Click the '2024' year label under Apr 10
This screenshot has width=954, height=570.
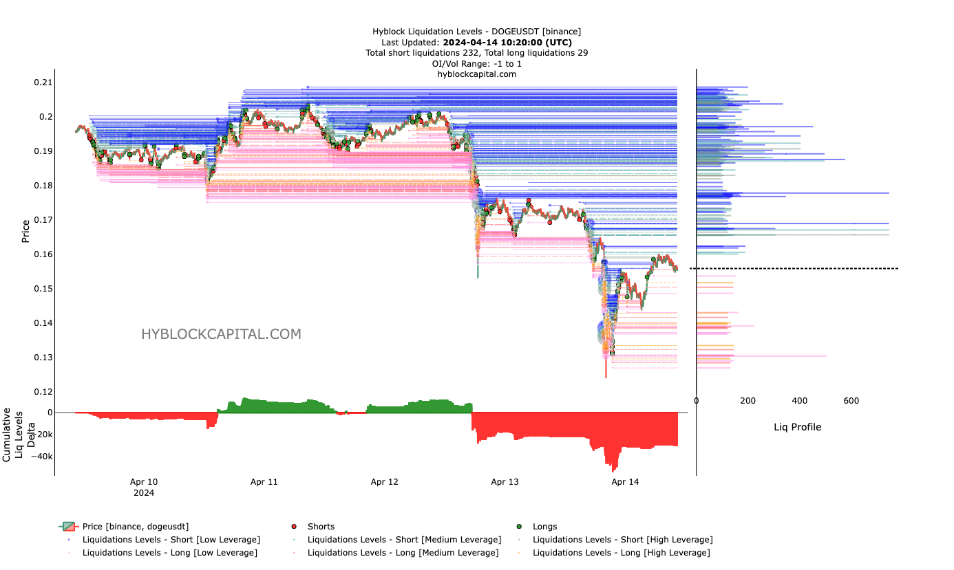click(x=144, y=493)
